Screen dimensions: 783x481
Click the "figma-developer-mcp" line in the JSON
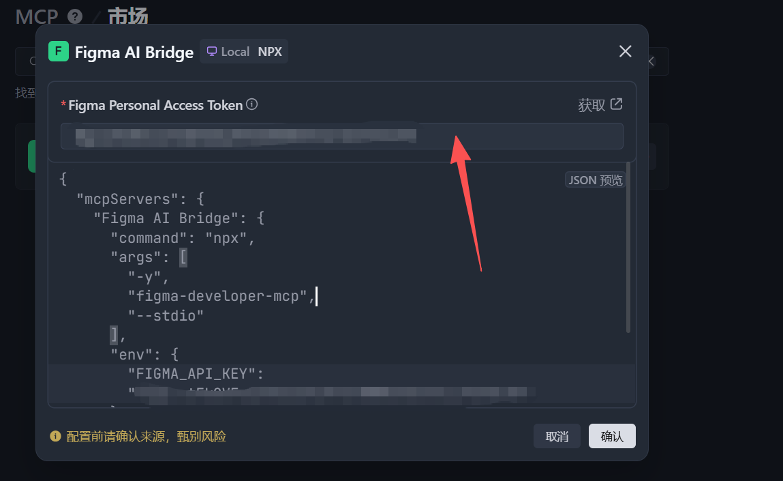click(x=221, y=297)
